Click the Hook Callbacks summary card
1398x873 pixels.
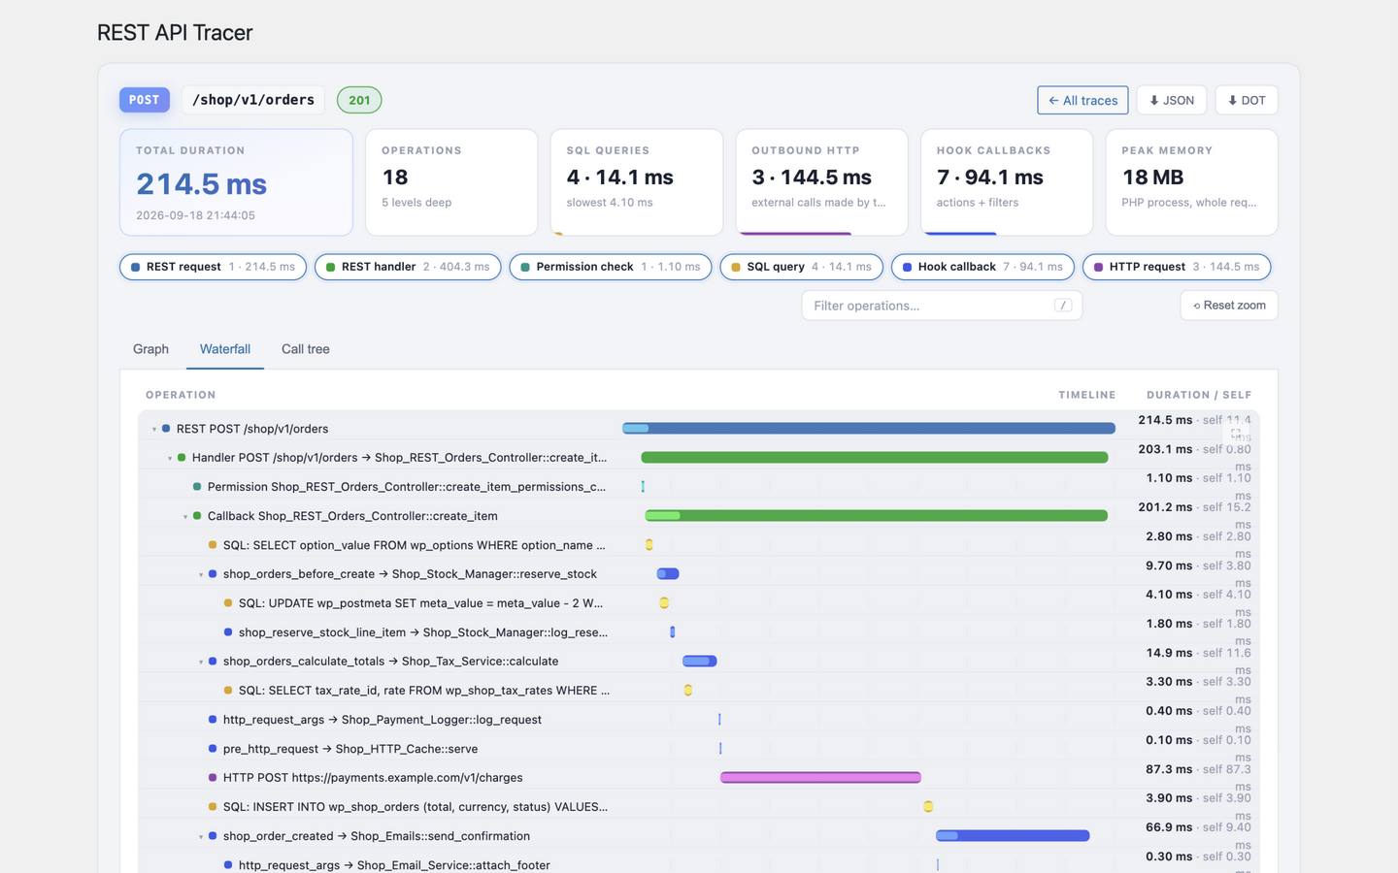click(1007, 182)
